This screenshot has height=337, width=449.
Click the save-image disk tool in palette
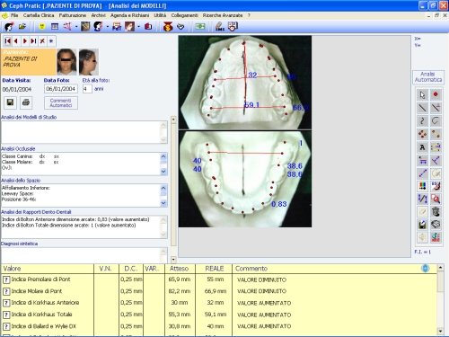(422, 225)
